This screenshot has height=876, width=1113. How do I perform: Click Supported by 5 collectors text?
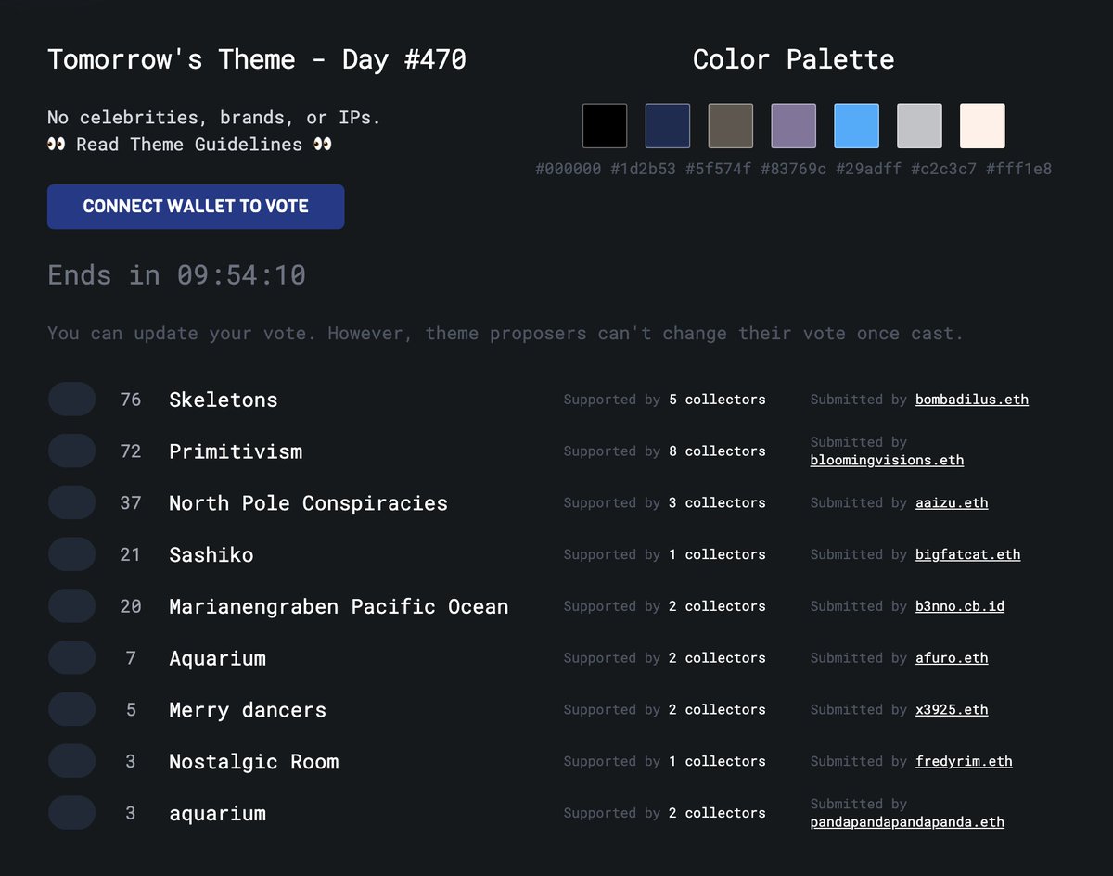(665, 400)
